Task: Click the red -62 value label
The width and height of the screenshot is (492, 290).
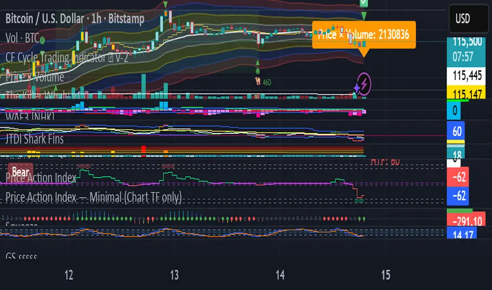Action: click(458, 177)
